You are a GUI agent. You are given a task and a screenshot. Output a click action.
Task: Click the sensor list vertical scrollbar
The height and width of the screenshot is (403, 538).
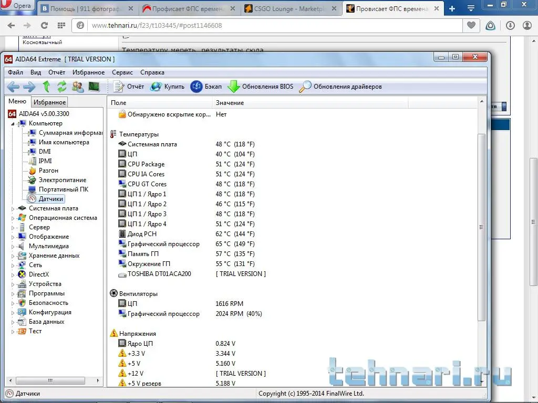coord(481,227)
